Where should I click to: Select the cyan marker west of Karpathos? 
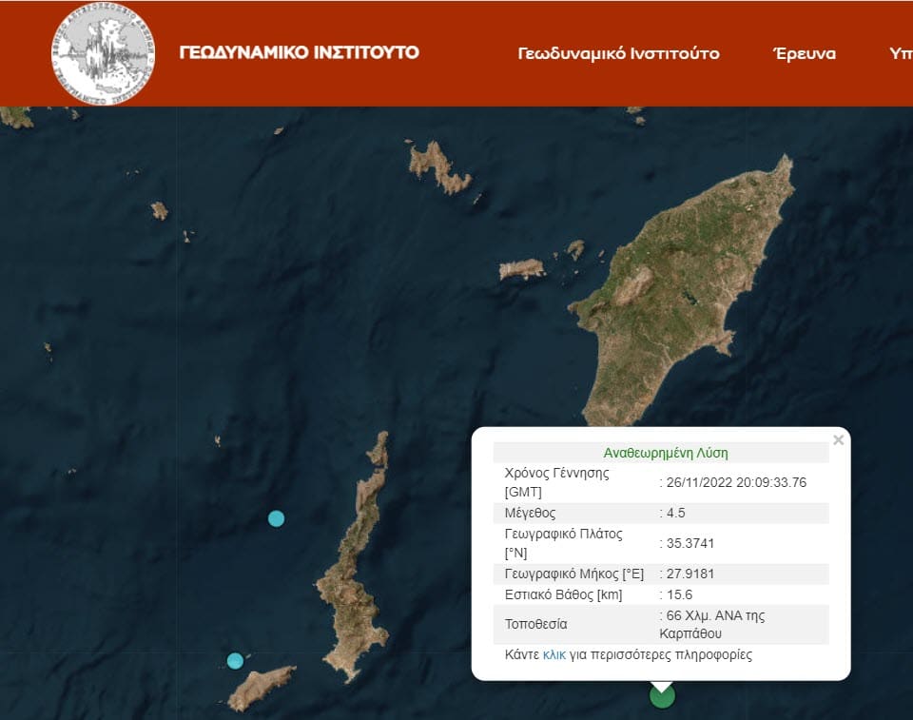pyautogui.click(x=276, y=518)
